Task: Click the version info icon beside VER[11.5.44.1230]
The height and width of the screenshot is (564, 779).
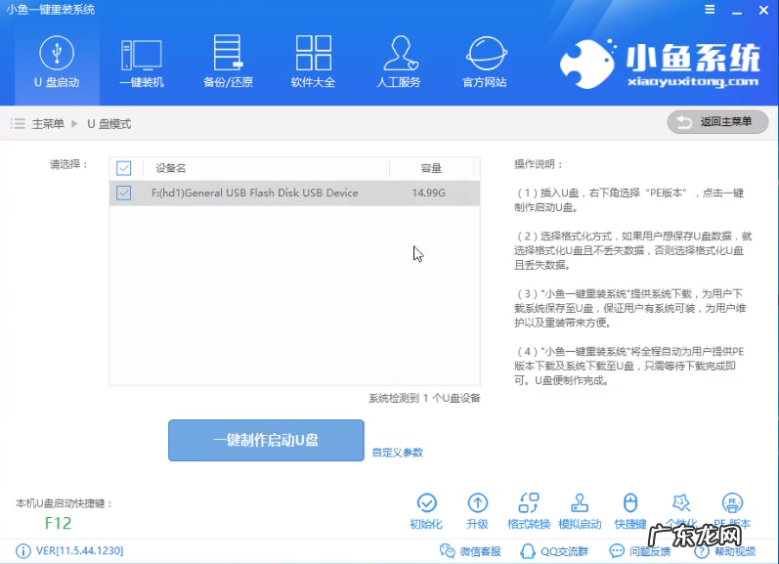Action: [x=22, y=550]
